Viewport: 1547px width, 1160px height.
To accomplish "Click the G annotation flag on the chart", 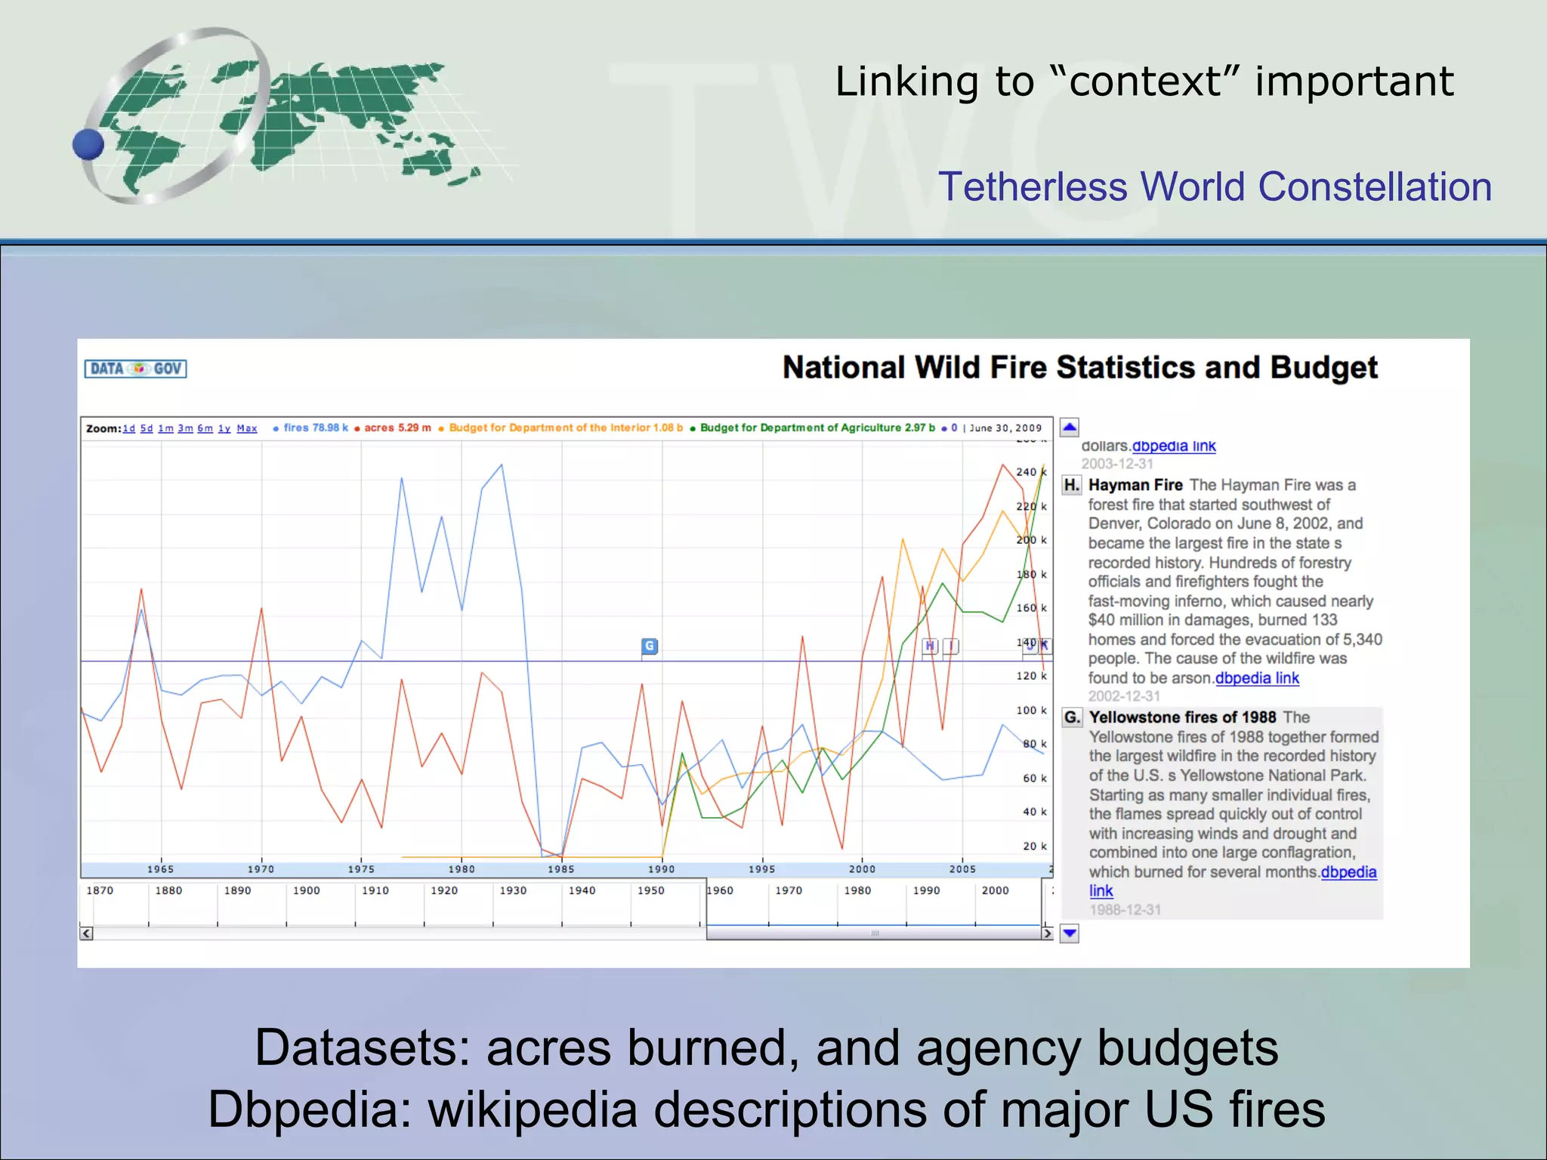I will 649,646.
